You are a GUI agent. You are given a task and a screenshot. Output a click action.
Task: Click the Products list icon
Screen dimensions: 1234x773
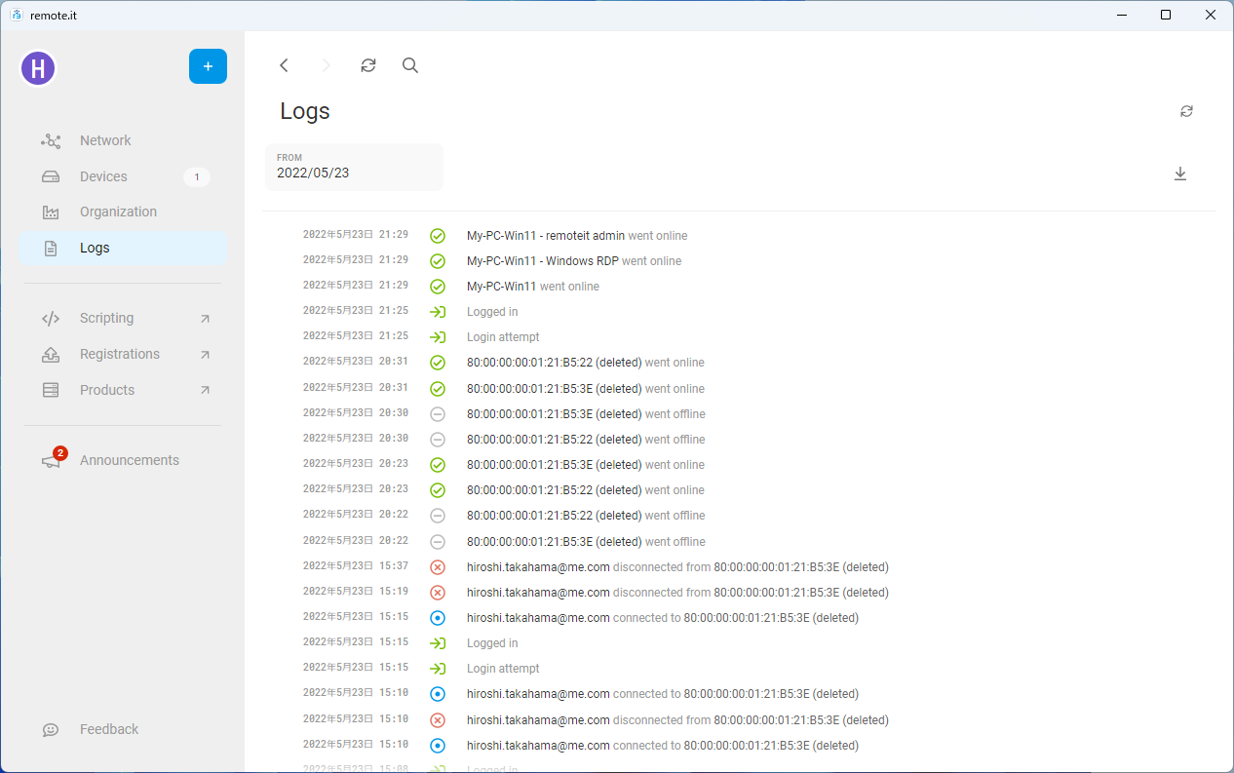click(51, 390)
